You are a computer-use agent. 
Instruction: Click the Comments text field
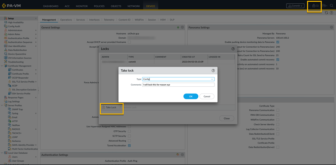click(x=178, y=85)
